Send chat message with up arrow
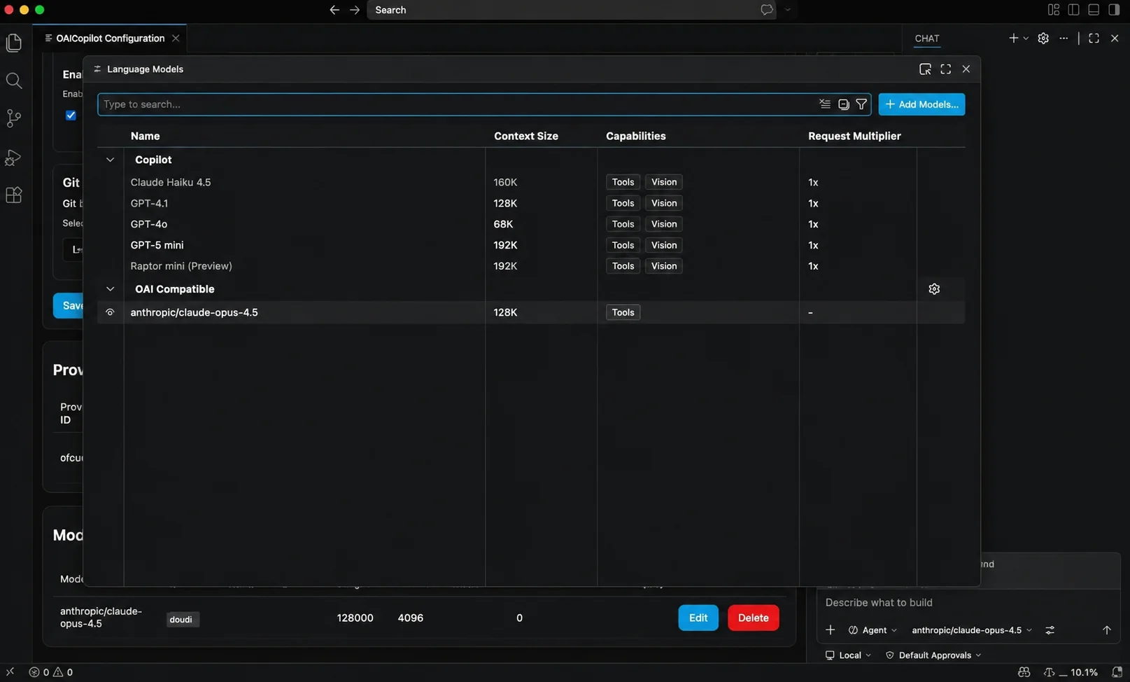 tap(1107, 630)
